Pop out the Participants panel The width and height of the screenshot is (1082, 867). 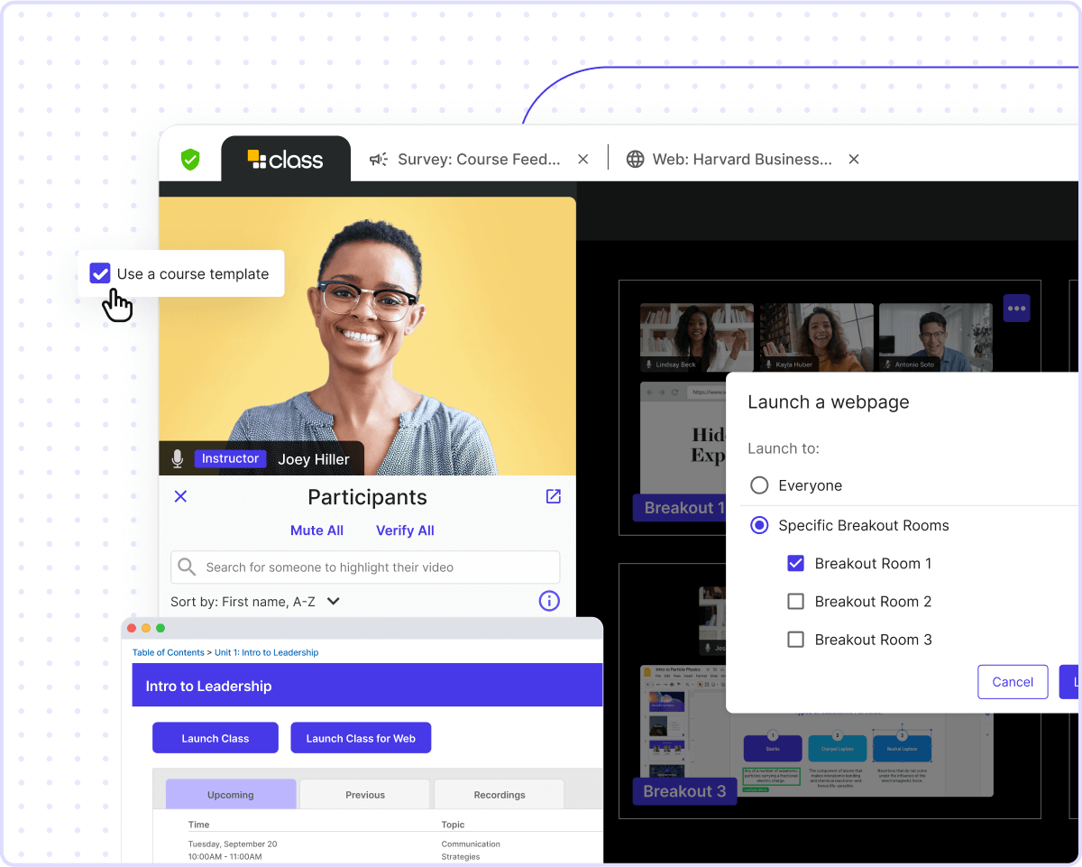point(553,496)
